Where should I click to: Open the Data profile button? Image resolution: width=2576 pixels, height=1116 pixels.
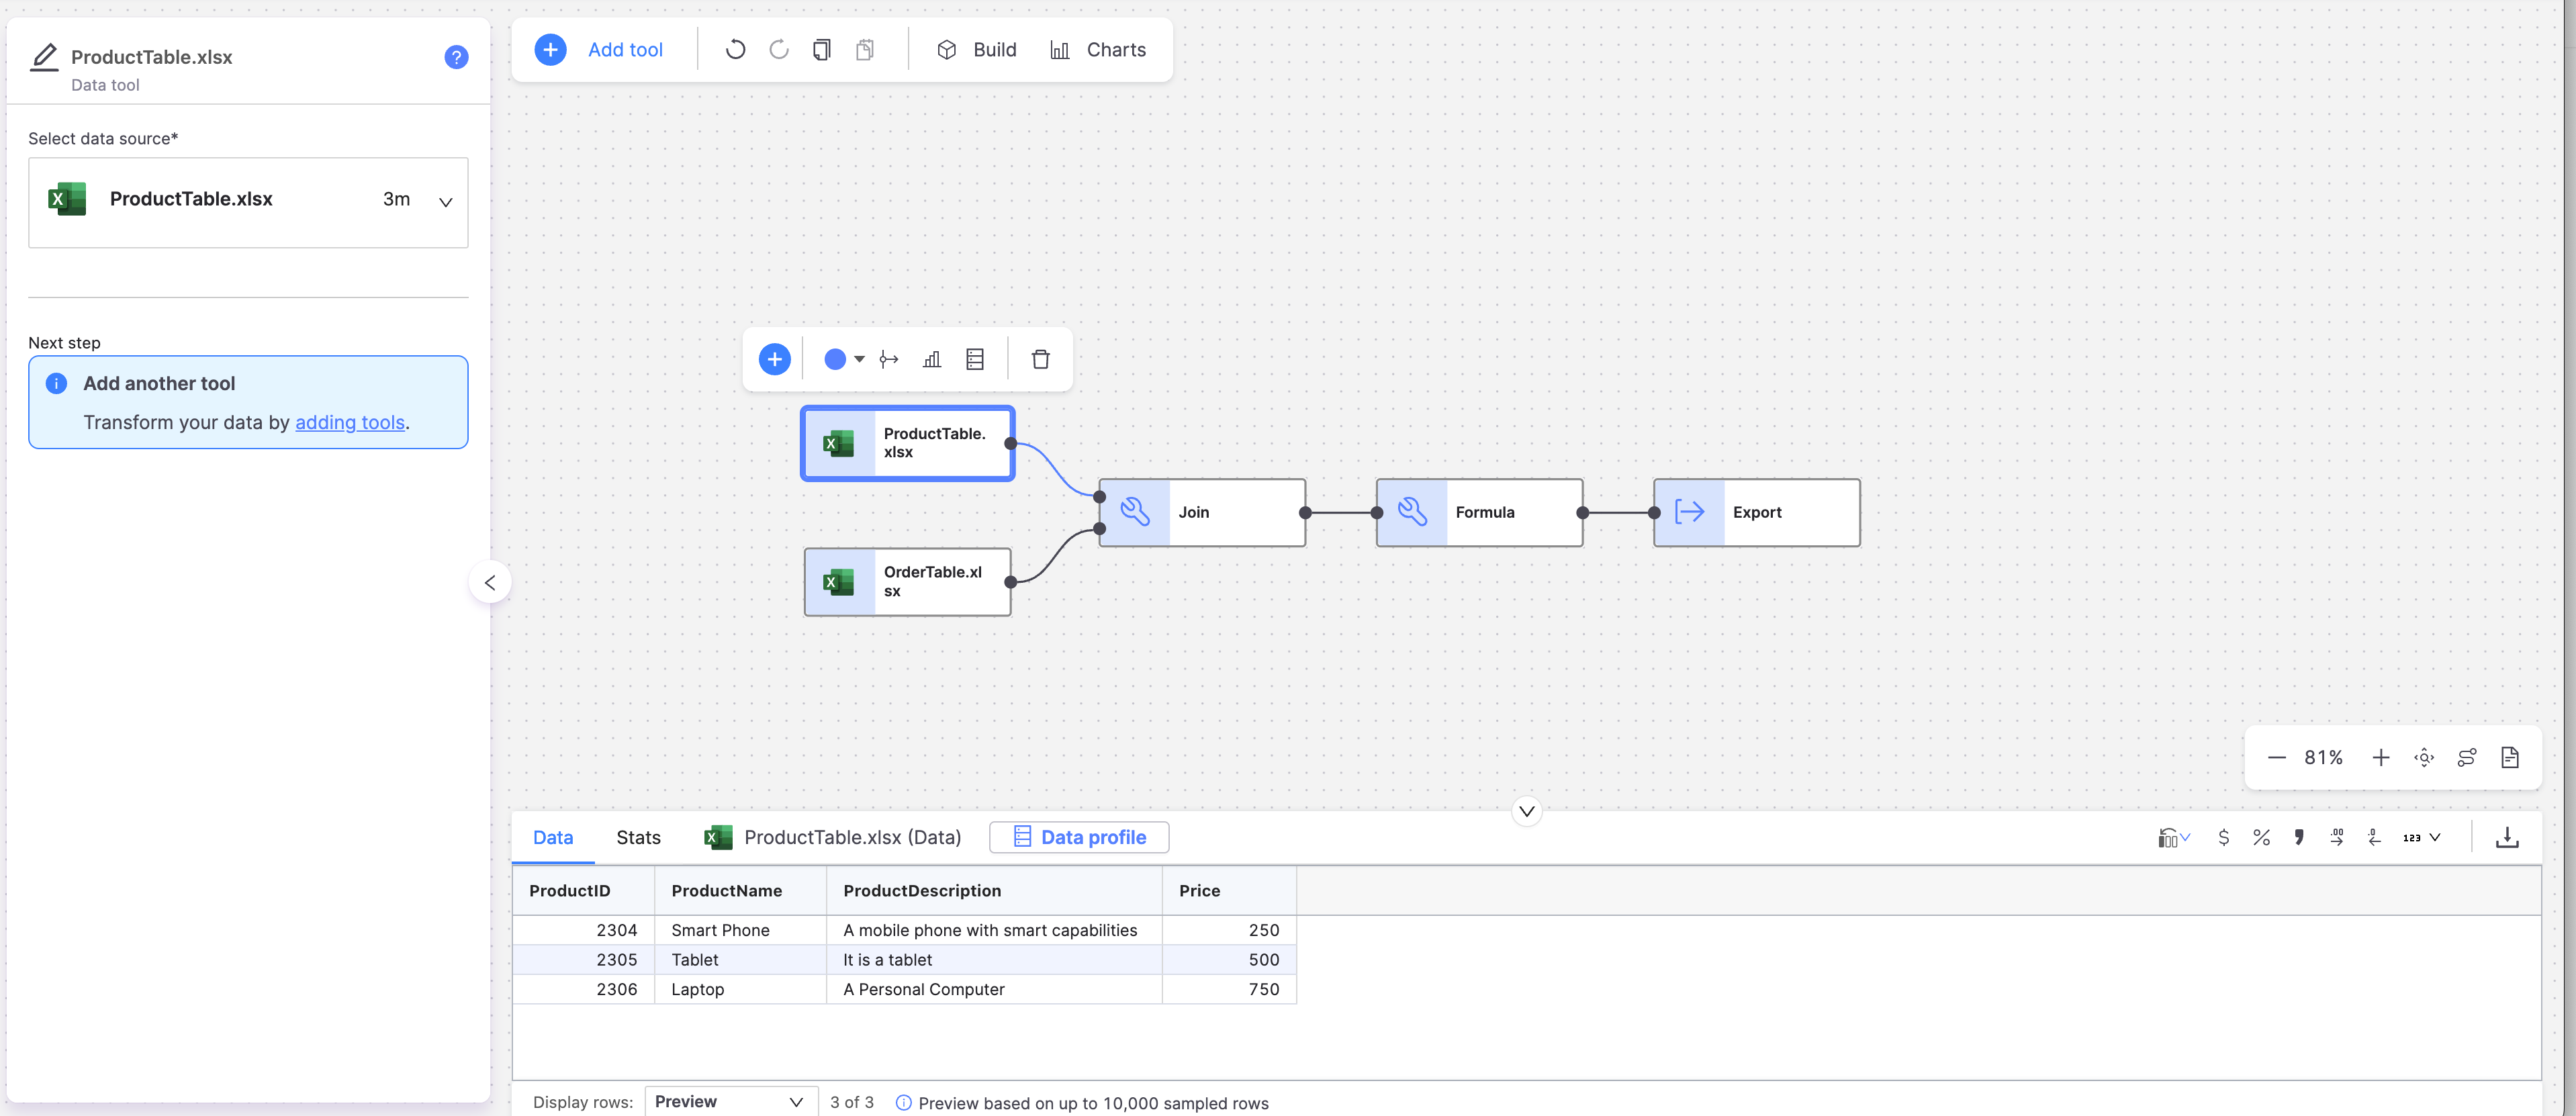[1079, 837]
